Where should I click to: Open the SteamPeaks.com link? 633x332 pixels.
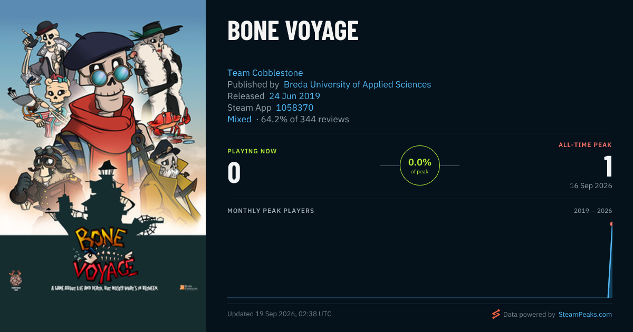pyautogui.click(x=585, y=315)
